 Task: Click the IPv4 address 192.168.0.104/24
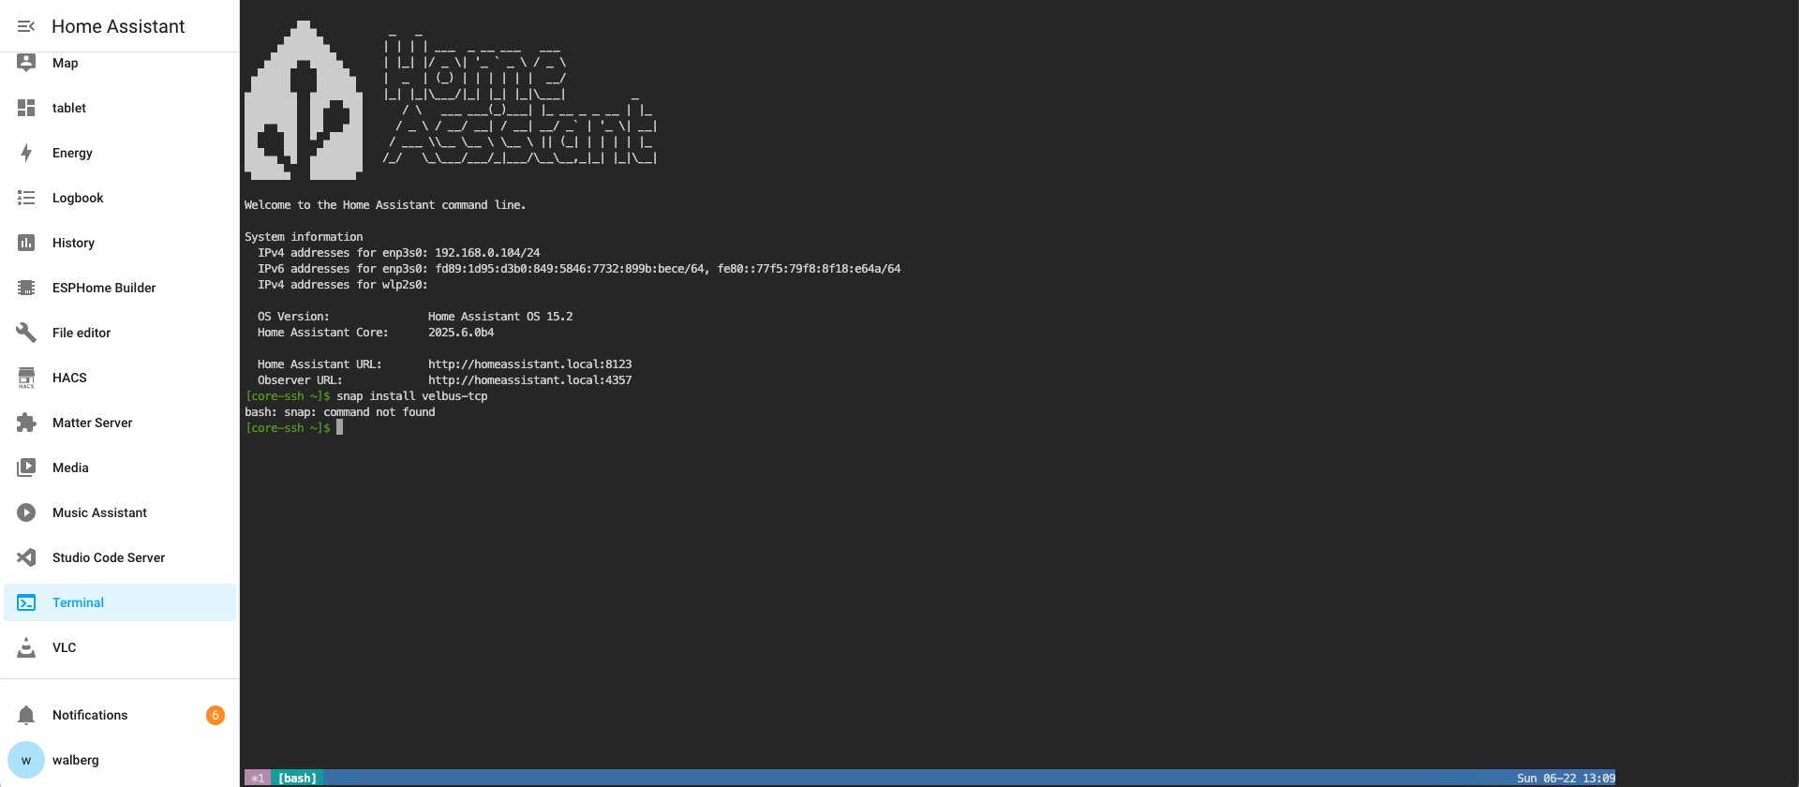coord(487,252)
